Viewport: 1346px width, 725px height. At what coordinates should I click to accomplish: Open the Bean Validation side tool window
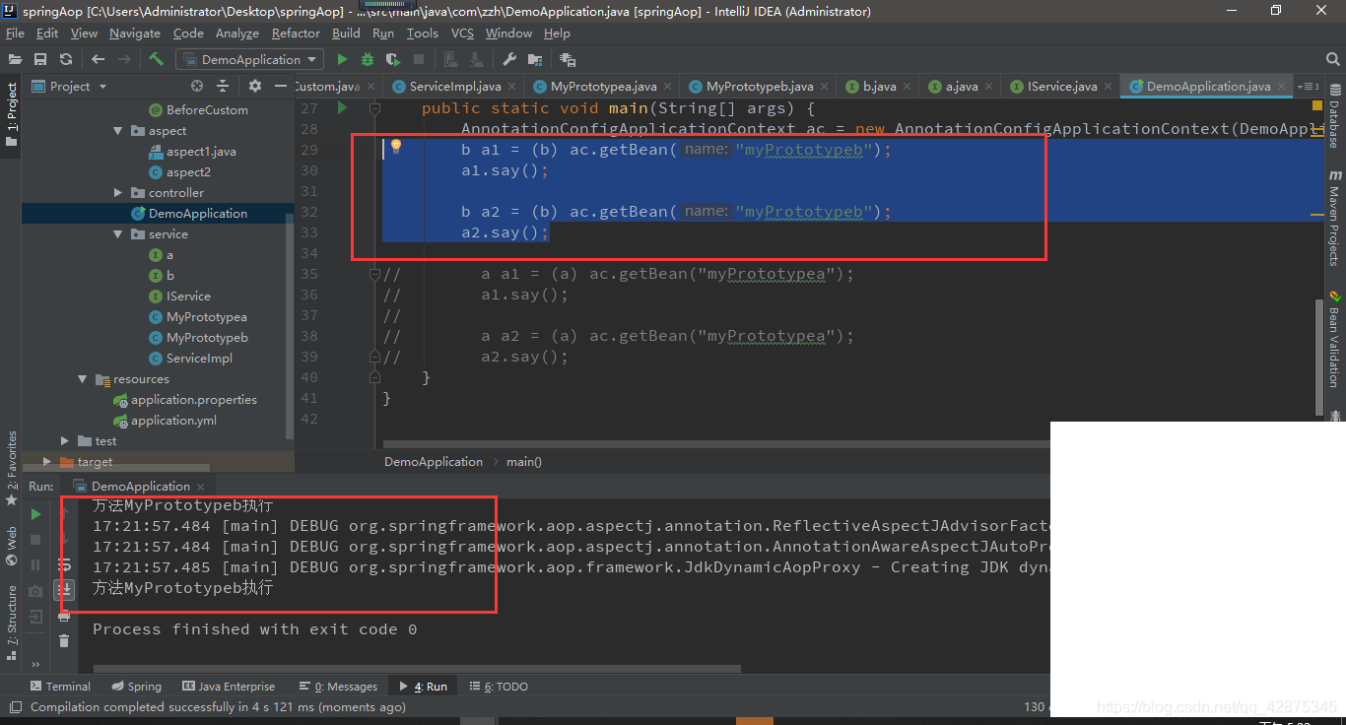(1334, 338)
